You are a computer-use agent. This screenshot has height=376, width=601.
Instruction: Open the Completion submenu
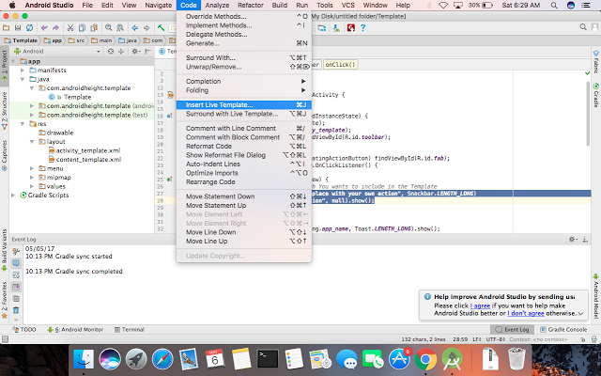click(244, 82)
